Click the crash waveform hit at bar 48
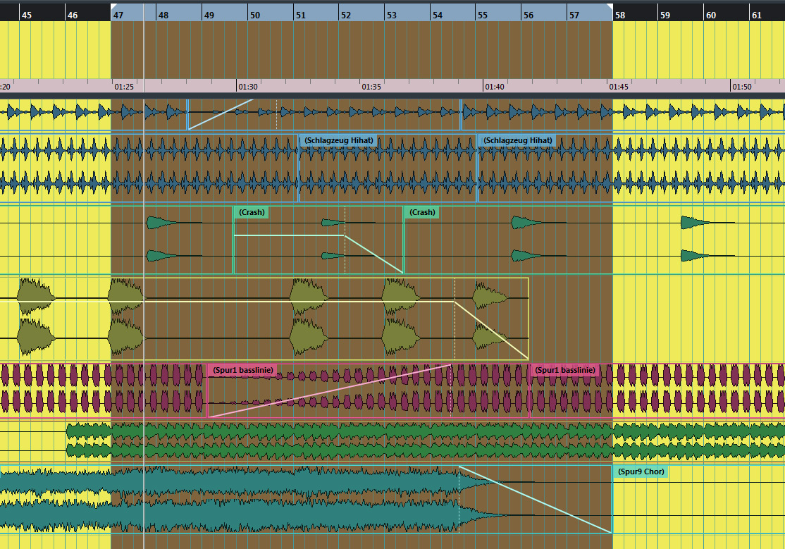This screenshot has height=549, width=785. (x=161, y=239)
